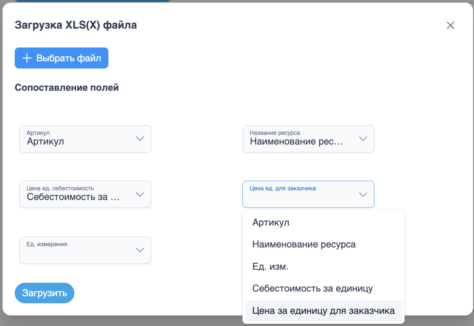Click the 'Цена ед. для заказчика' dropdown
The height and width of the screenshot is (326, 474).
(308, 194)
